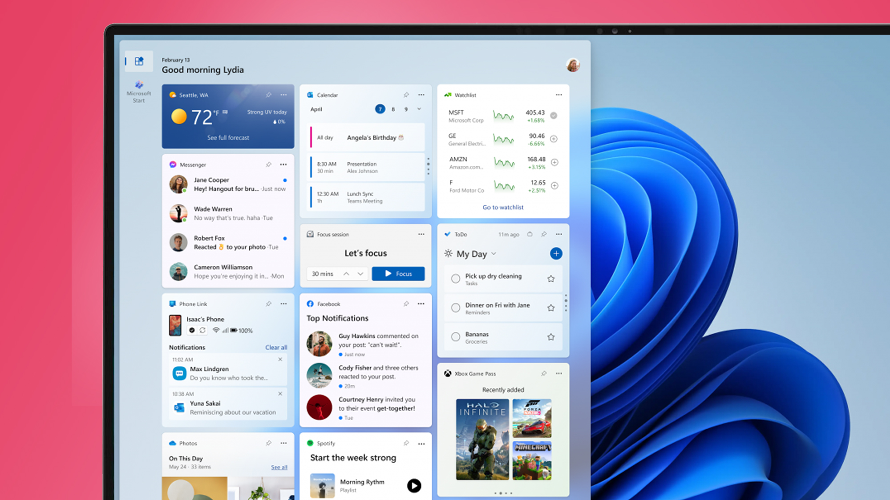Open Xbox Game Pass more options
The image size is (890, 500).
(558, 374)
